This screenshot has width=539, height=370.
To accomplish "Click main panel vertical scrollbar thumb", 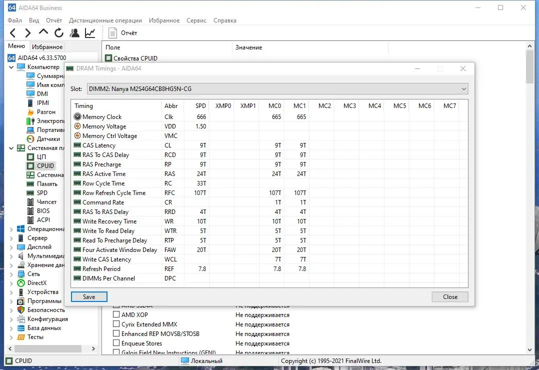I will (529, 66).
